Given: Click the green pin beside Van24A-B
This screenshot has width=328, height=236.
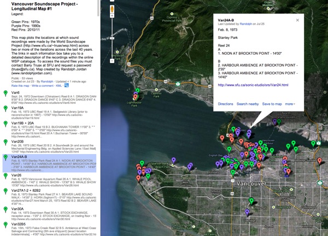Looking at the screenshot, I should (5, 158).
